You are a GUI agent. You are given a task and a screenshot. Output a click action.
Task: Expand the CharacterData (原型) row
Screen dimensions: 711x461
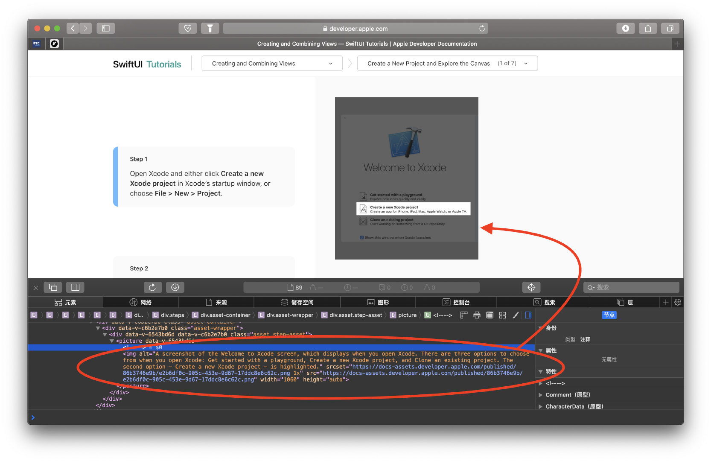[x=541, y=406]
